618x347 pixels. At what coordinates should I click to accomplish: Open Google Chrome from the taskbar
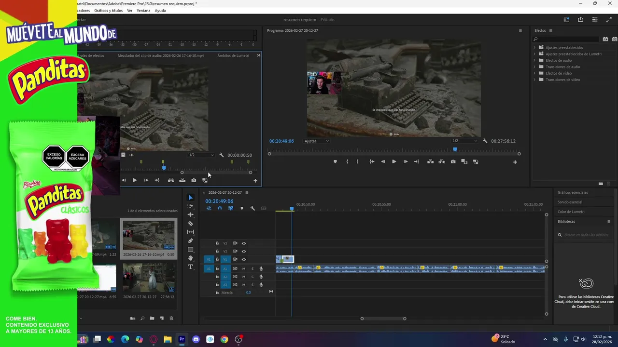coord(224,339)
